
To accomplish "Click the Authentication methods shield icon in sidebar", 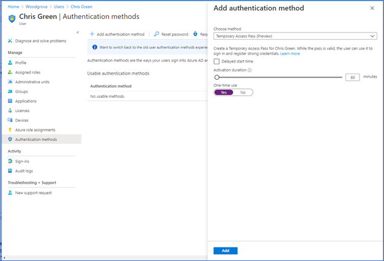I will click(10, 139).
